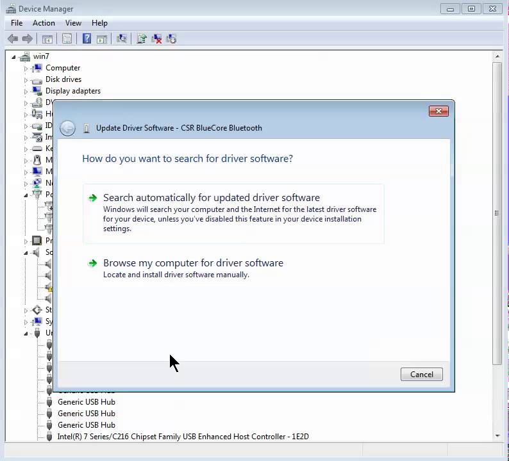Screen dimensions: 509x461
Task: Click the Keyboards category icon
Action: pos(37,149)
